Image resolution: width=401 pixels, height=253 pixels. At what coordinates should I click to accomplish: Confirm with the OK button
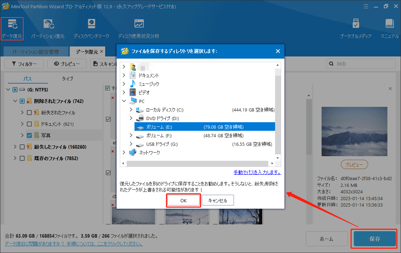[x=184, y=200]
